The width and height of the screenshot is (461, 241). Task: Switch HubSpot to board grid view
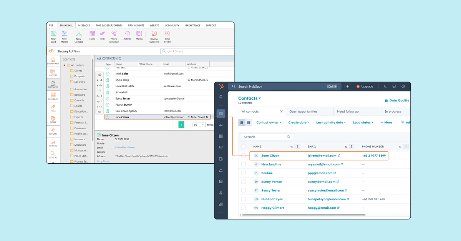click(x=248, y=122)
